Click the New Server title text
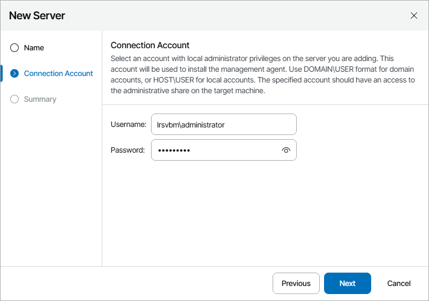This screenshot has width=429, height=301. click(37, 16)
